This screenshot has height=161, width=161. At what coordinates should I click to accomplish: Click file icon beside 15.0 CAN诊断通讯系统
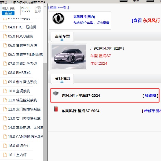coord(5,137)
